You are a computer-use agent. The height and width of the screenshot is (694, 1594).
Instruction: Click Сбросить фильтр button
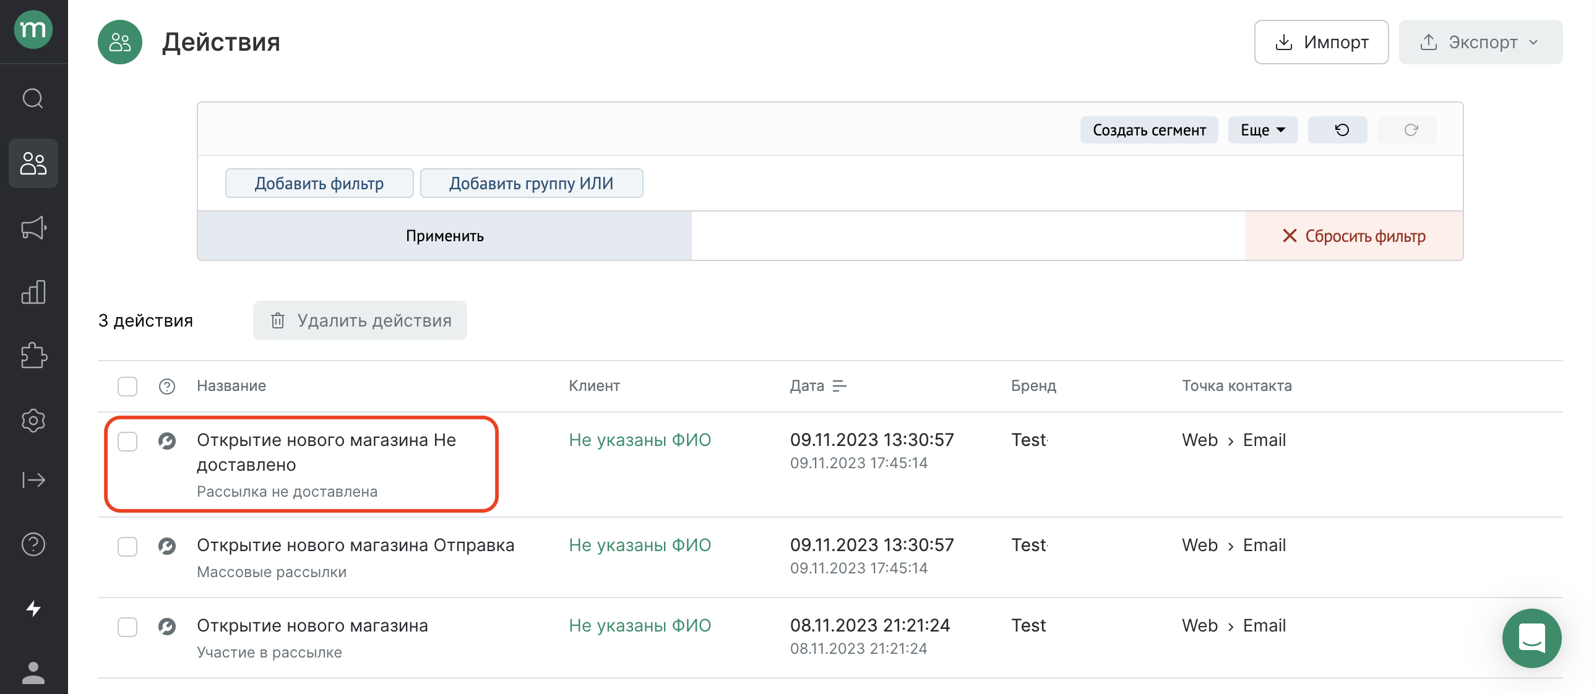[1354, 236]
